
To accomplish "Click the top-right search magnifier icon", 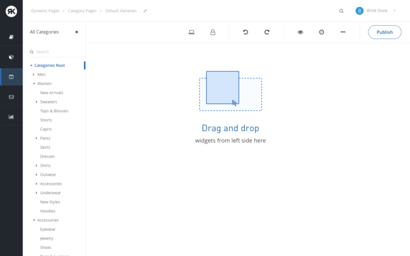I will [x=341, y=11].
